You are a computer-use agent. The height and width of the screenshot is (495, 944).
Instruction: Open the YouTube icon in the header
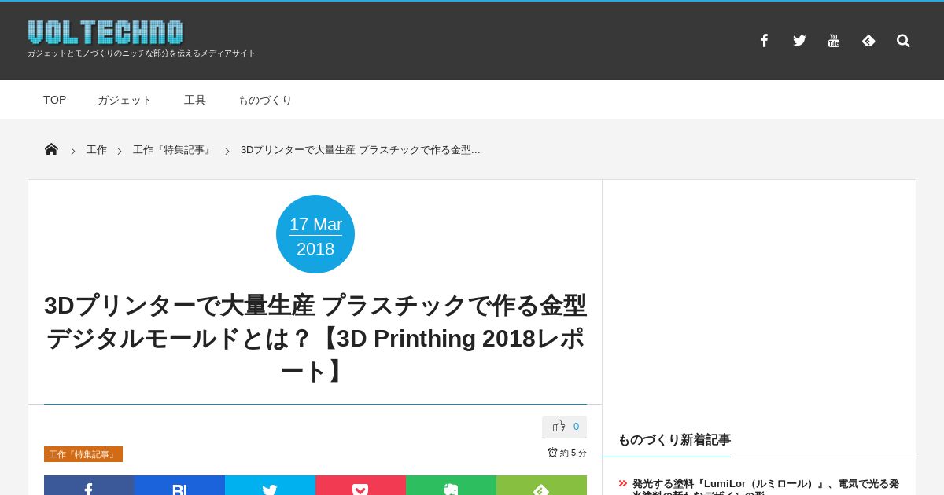(x=834, y=41)
